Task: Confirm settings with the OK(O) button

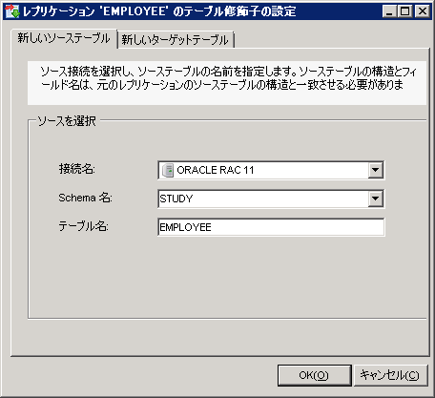Action: tap(314, 375)
